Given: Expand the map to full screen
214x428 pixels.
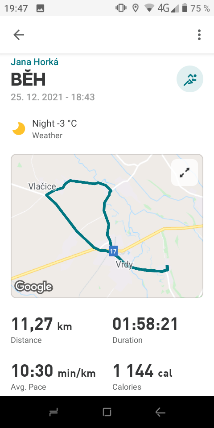Looking at the screenshot, I should click(x=185, y=173).
